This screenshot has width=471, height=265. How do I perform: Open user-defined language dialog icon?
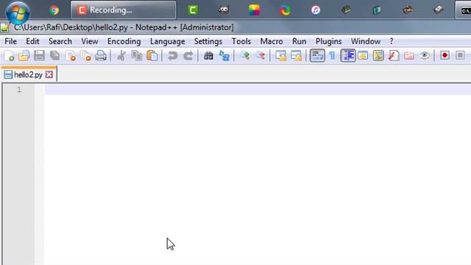pyautogui.click(x=363, y=56)
